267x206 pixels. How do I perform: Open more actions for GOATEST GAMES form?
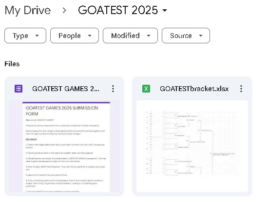point(113,89)
